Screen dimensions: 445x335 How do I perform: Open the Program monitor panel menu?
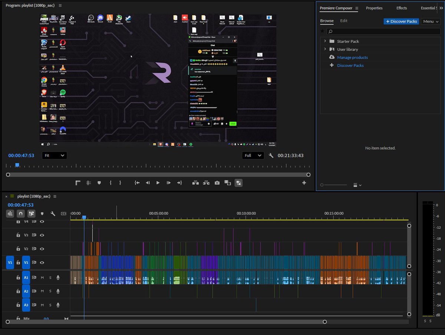tap(60, 6)
